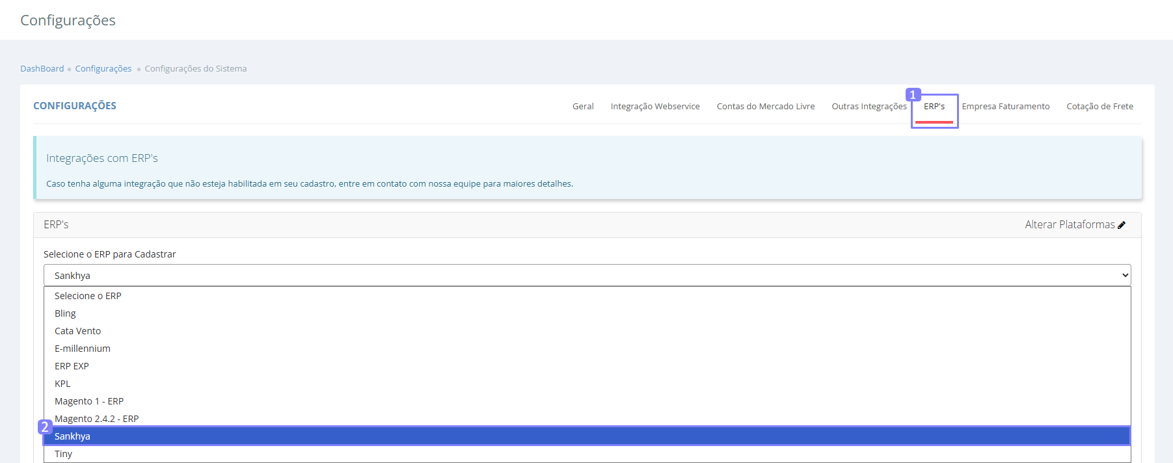Click the ERP's section header label

point(56,224)
